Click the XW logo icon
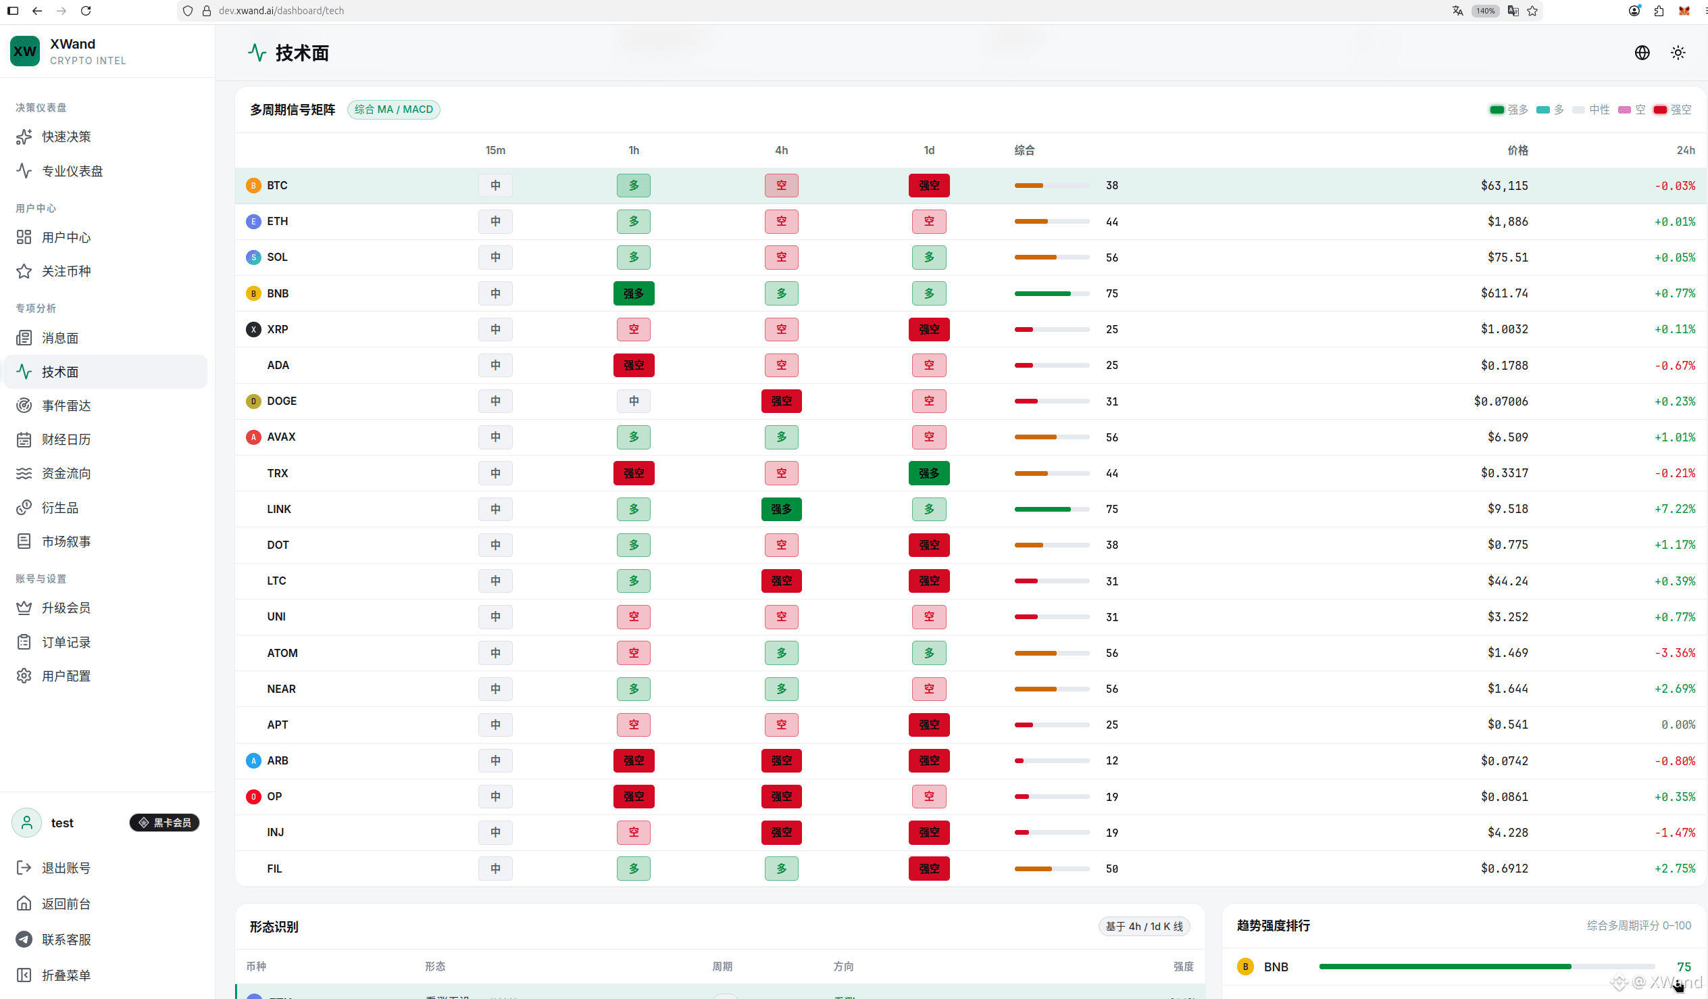Screen dimensions: 1708x999 click(x=25, y=51)
